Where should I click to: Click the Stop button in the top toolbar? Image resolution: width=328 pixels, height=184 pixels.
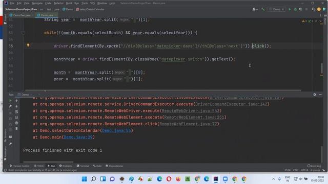(306, 9)
